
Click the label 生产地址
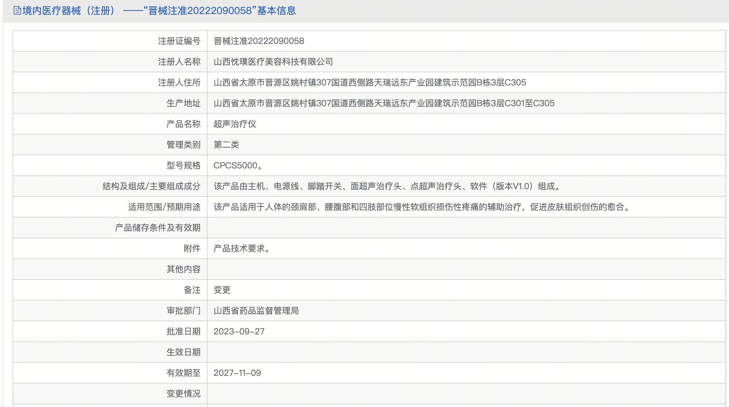pos(183,103)
